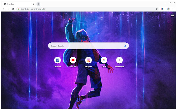Screen dimensions: 177x110
Task: Open Chrome's three-dot menu
Action: (x=173, y=9)
